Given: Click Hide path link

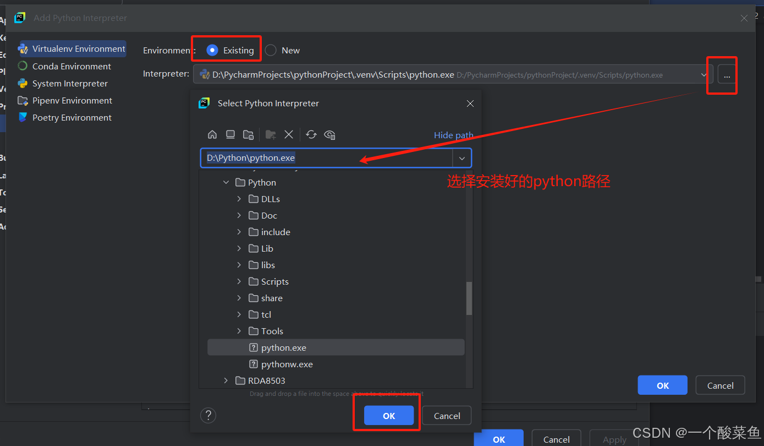Looking at the screenshot, I should [x=453, y=135].
